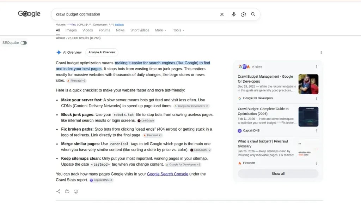Click the canonical code text

click(119, 144)
